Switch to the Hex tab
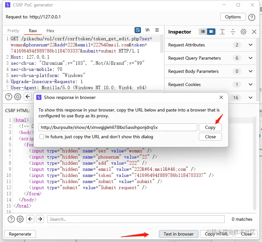 tap(50, 31)
